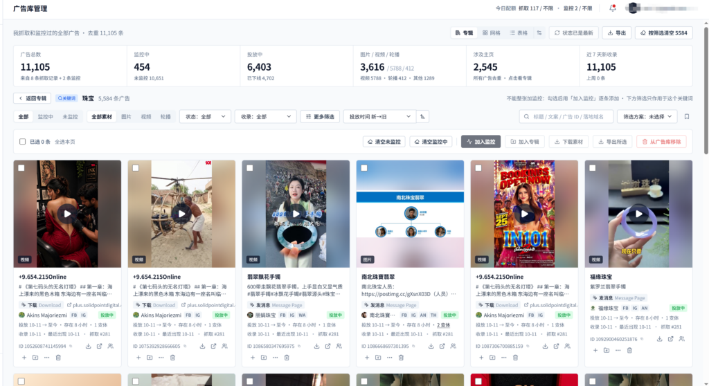Image resolution: width=709 pixels, height=386 pixels.
Task: Click the 导出 button
Action: [x=617, y=33]
